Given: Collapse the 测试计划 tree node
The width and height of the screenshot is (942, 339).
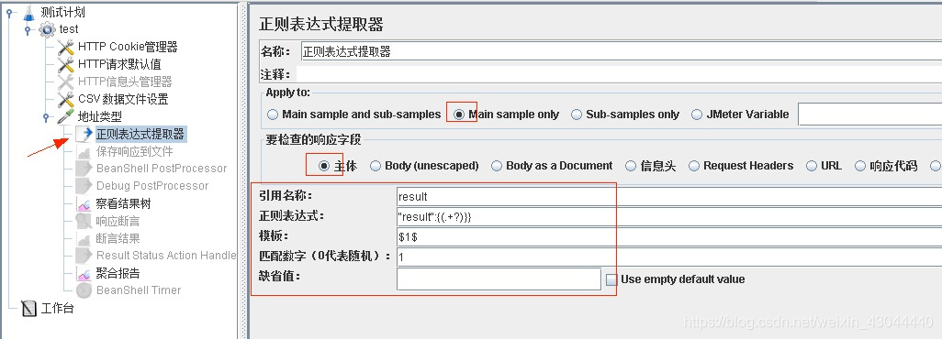Looking at the screenshot, I should tap(9, 12).
